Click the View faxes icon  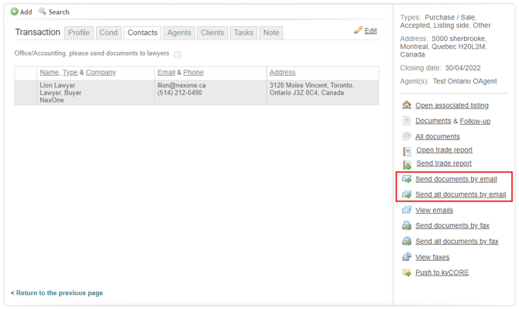(407, 257)
